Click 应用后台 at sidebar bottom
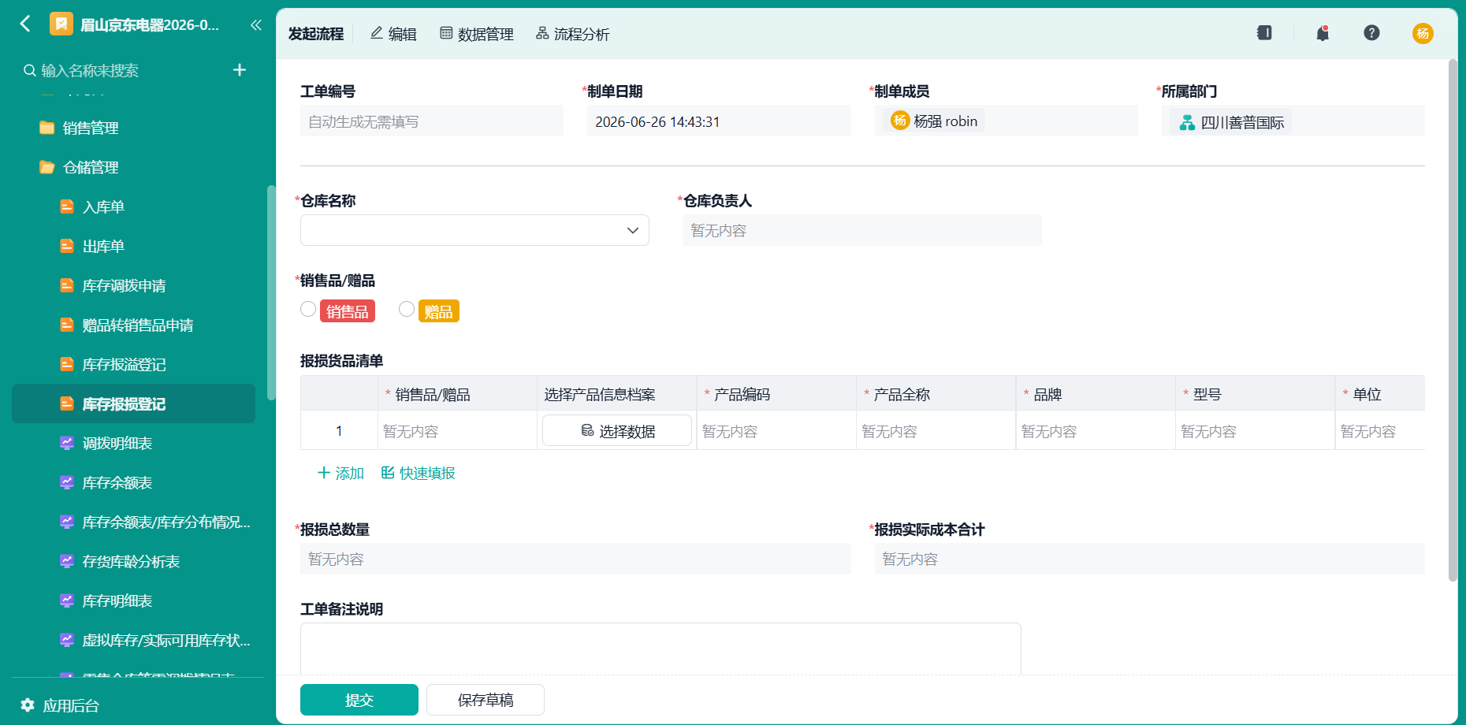 coord(60,705)
